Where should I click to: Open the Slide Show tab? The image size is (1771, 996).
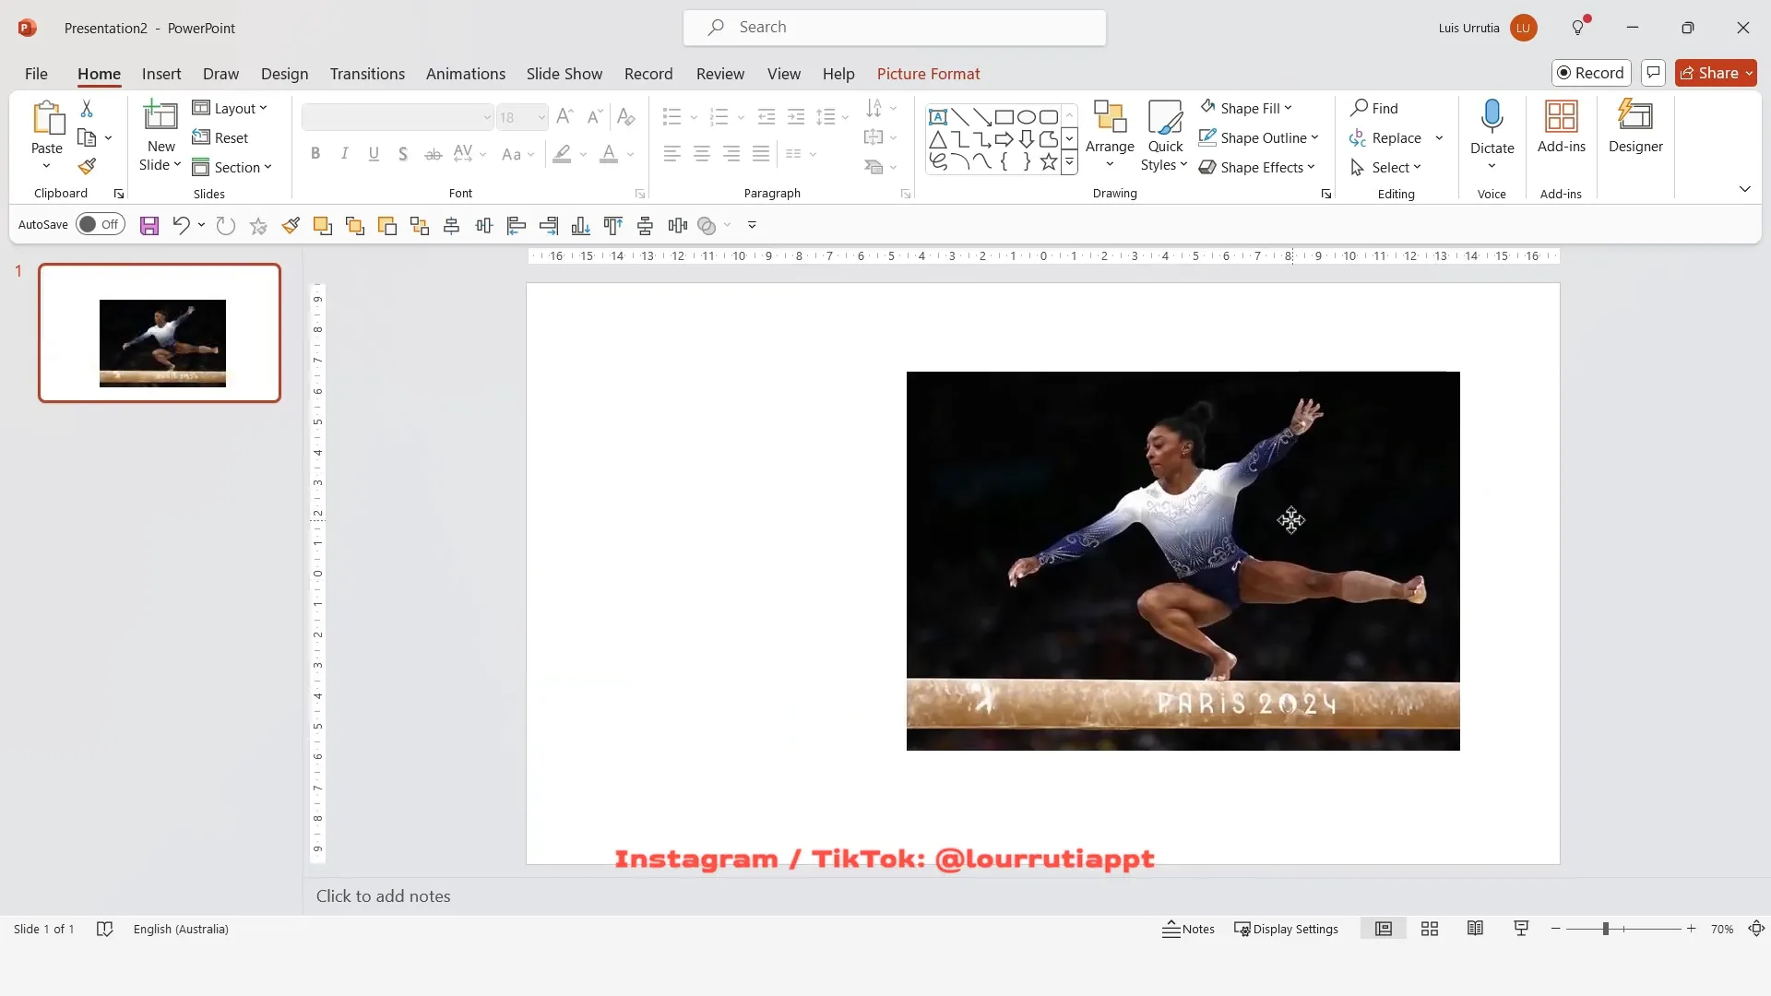pyautogui.click(x=565, y=74)
